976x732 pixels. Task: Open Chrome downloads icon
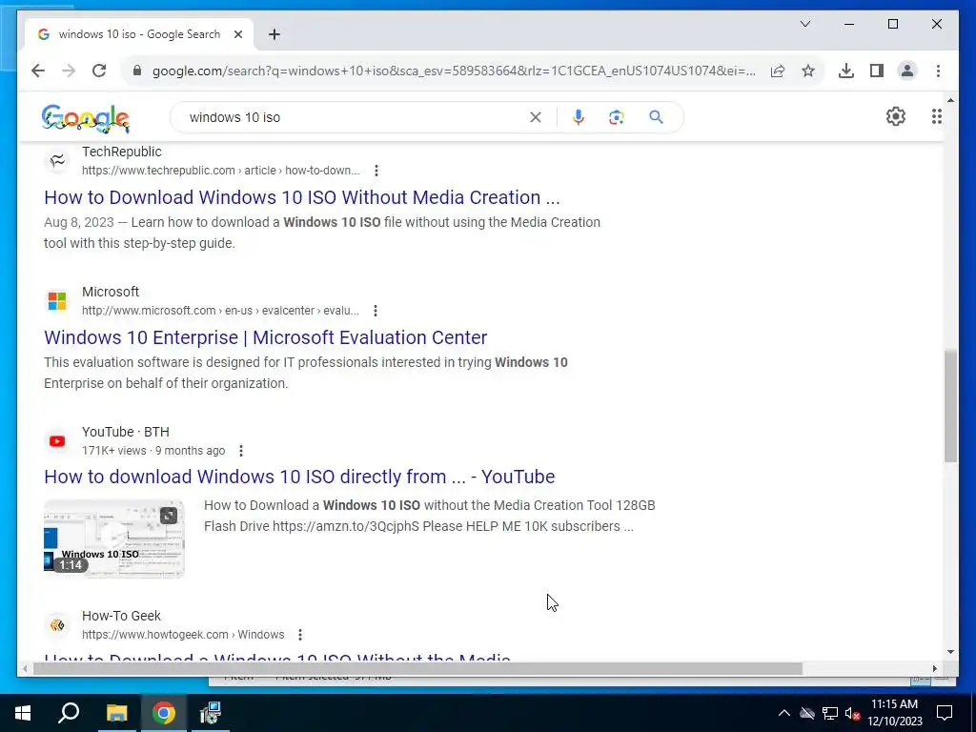(x=846, y=71)
